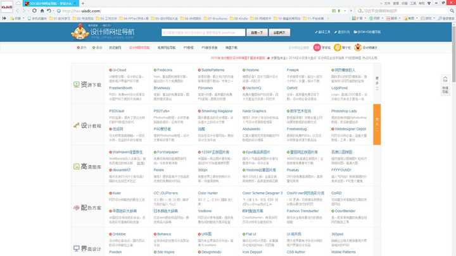Click the 资源下载 category icon

pos(76,85)
